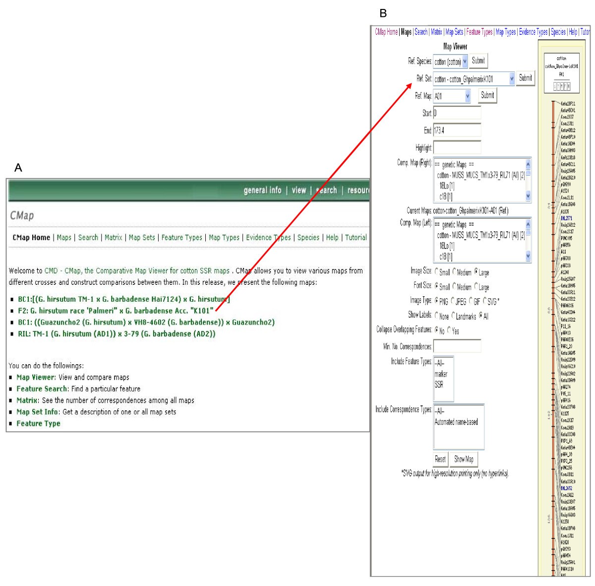Viewport: 595px width, 586px height.
Task: Click Submit next to Ref. Set
Action: [x=525, y=78]
